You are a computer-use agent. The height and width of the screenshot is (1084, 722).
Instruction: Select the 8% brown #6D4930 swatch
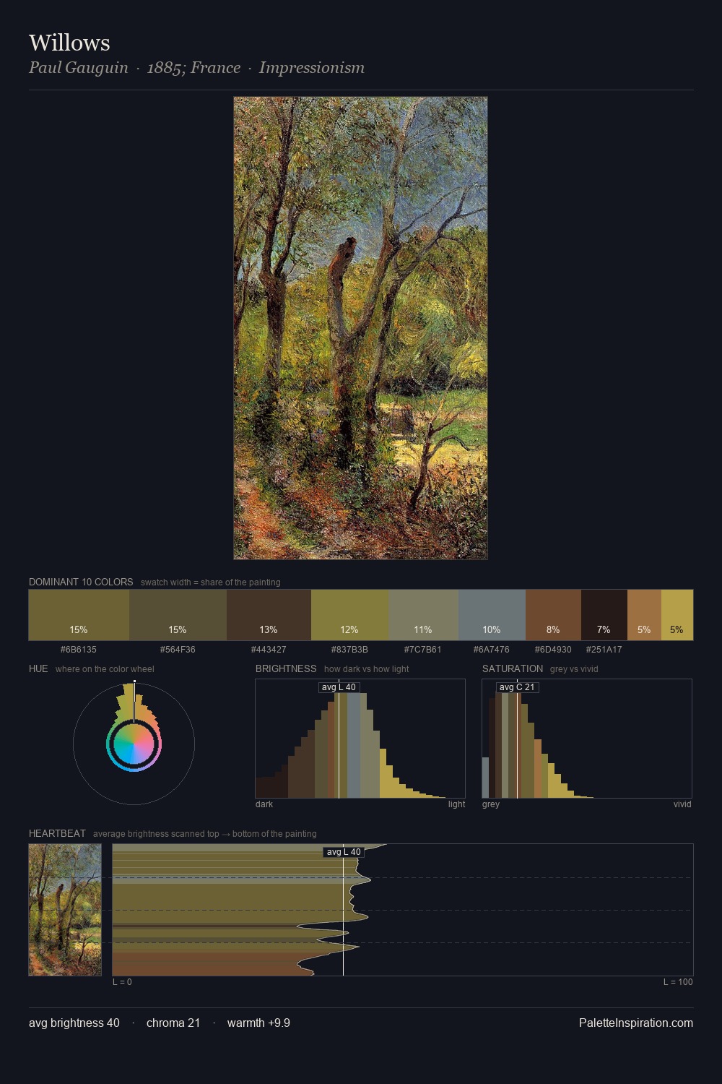tap(553, 615)
